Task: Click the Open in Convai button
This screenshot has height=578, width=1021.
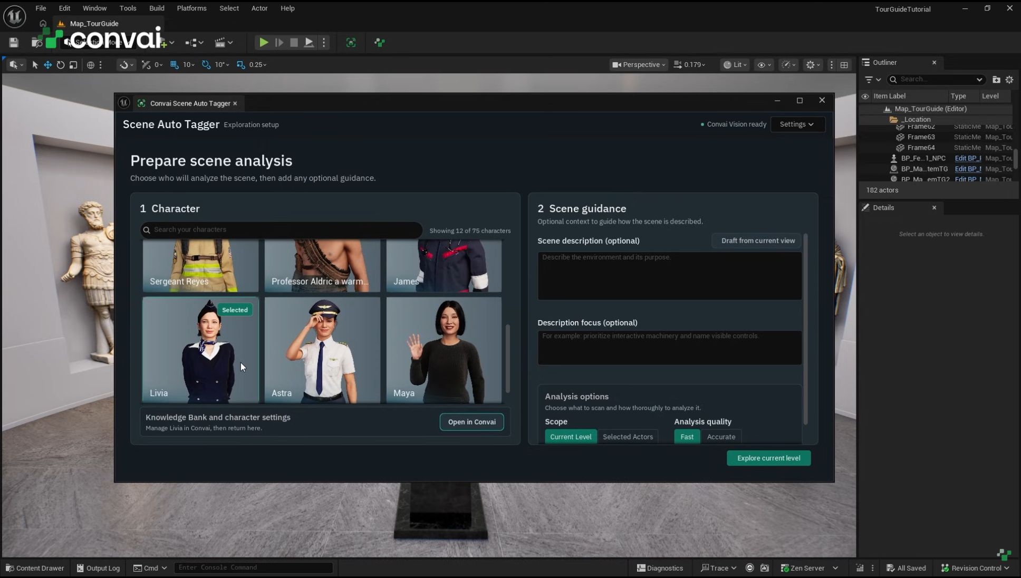Action: (471, 422)
